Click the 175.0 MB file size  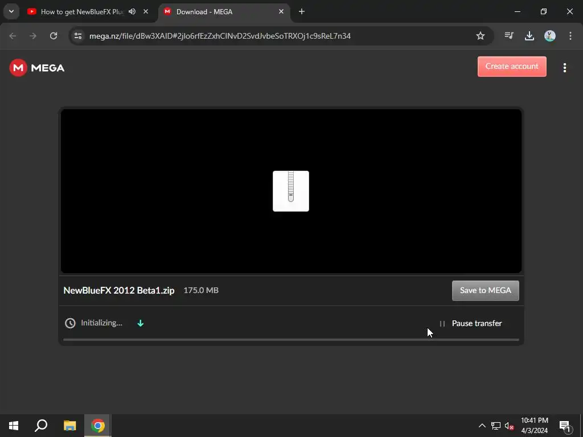[201, 290]
